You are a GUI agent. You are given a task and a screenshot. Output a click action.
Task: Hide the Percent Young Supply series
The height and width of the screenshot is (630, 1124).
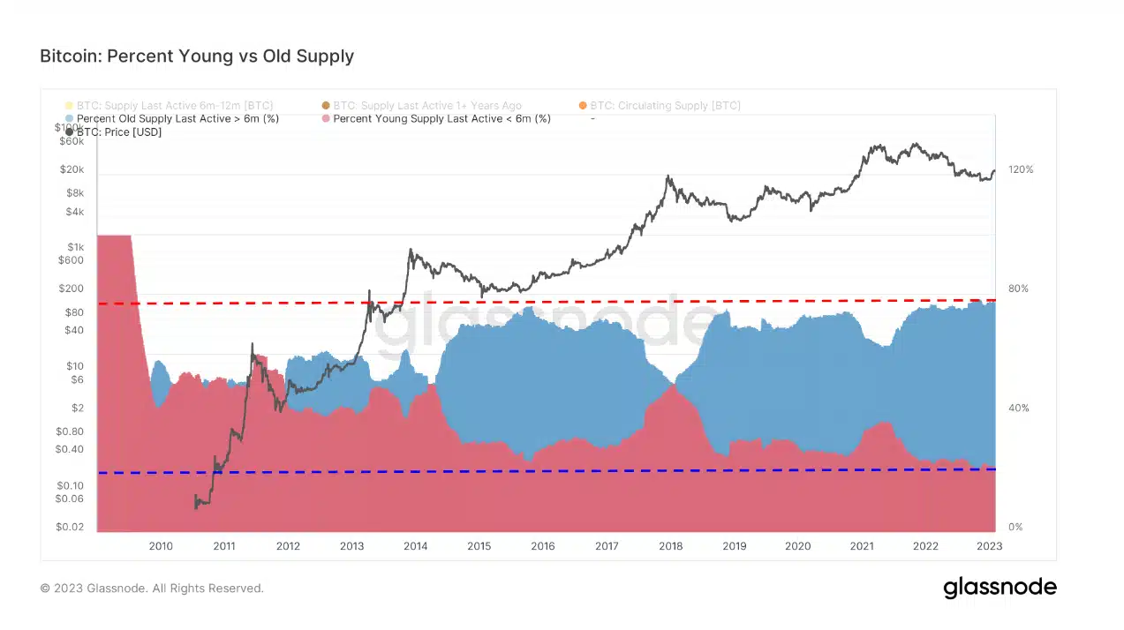441,119
